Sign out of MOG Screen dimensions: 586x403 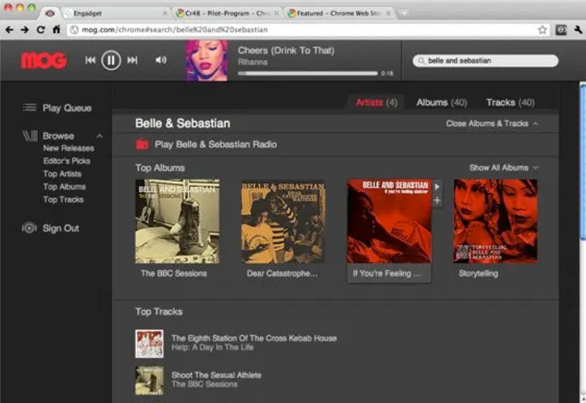pos(61,228)
